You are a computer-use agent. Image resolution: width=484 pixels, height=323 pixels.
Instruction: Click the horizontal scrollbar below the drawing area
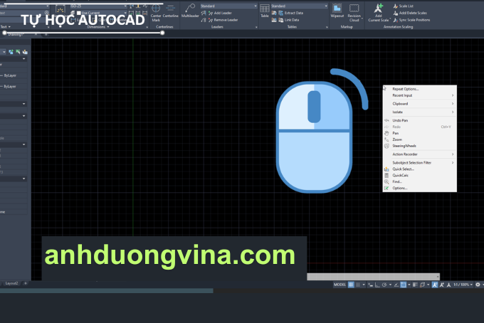(x=373, y=276)
